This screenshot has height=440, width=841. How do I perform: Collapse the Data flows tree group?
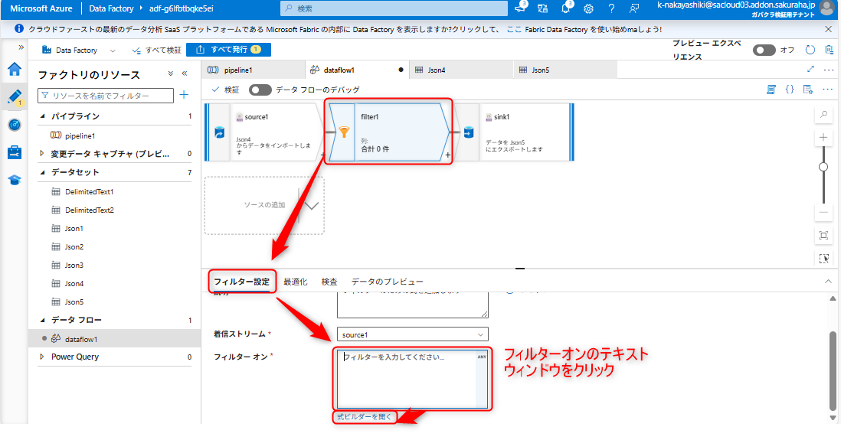coord(42,319)
